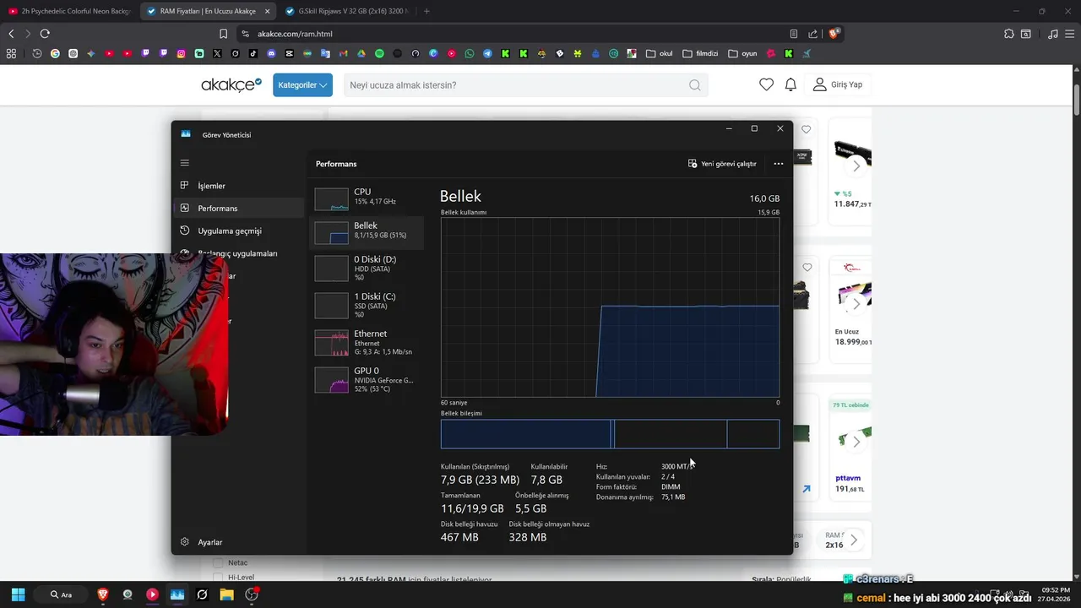Click Yeni görevi çalıştır button
1081x608 pixels.
(722, 164)
